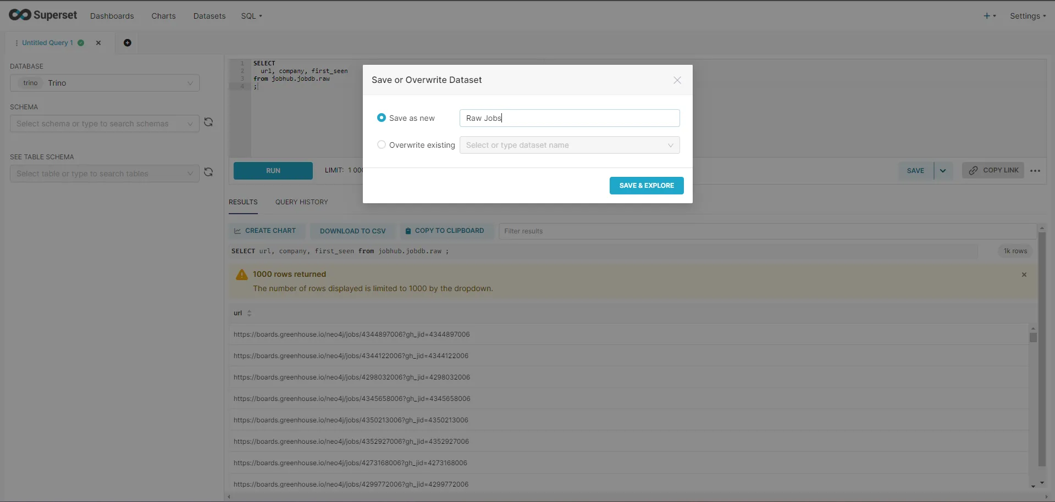This screenshot has height=502, width=1055.
Task: Refresh the table list icon
Action: click(208, 172)
